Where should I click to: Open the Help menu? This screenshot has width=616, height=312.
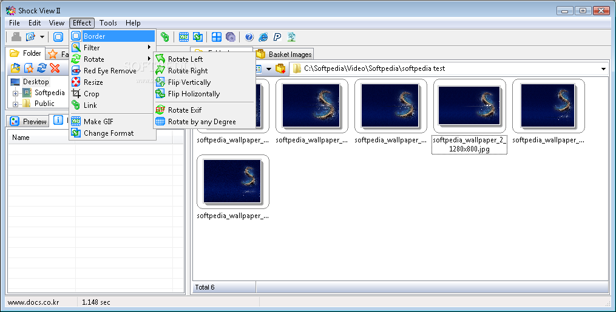tap(133, 23)
